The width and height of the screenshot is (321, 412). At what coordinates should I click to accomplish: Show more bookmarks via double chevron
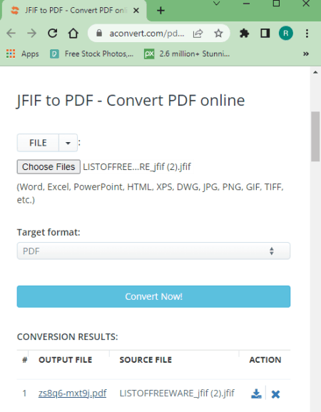[x=306, y=54]
